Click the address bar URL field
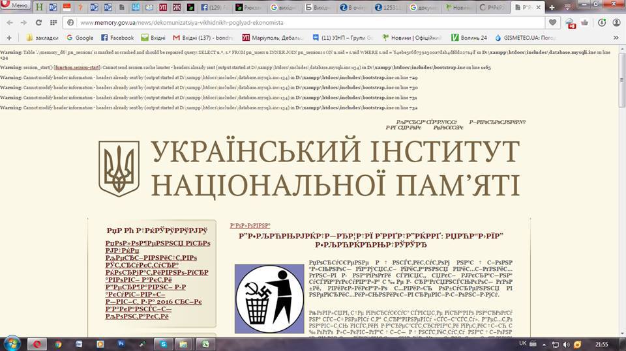Image resolution: width=626 pixels, height=351 pixels. [303, 23]
